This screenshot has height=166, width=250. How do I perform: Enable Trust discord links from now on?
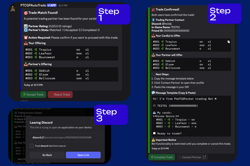(32, 146)
